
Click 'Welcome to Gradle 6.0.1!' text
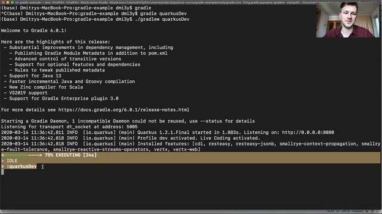tap(33, 30)
